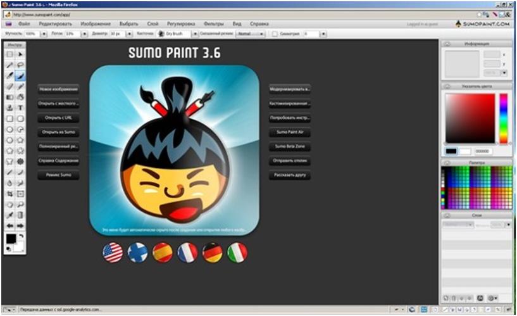
Task: Choose the USA flag language
Action: [113, 253]
